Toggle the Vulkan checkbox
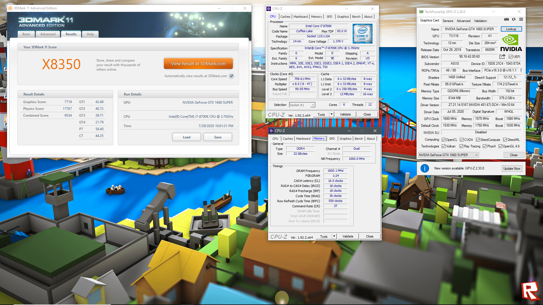 (443, 146)
